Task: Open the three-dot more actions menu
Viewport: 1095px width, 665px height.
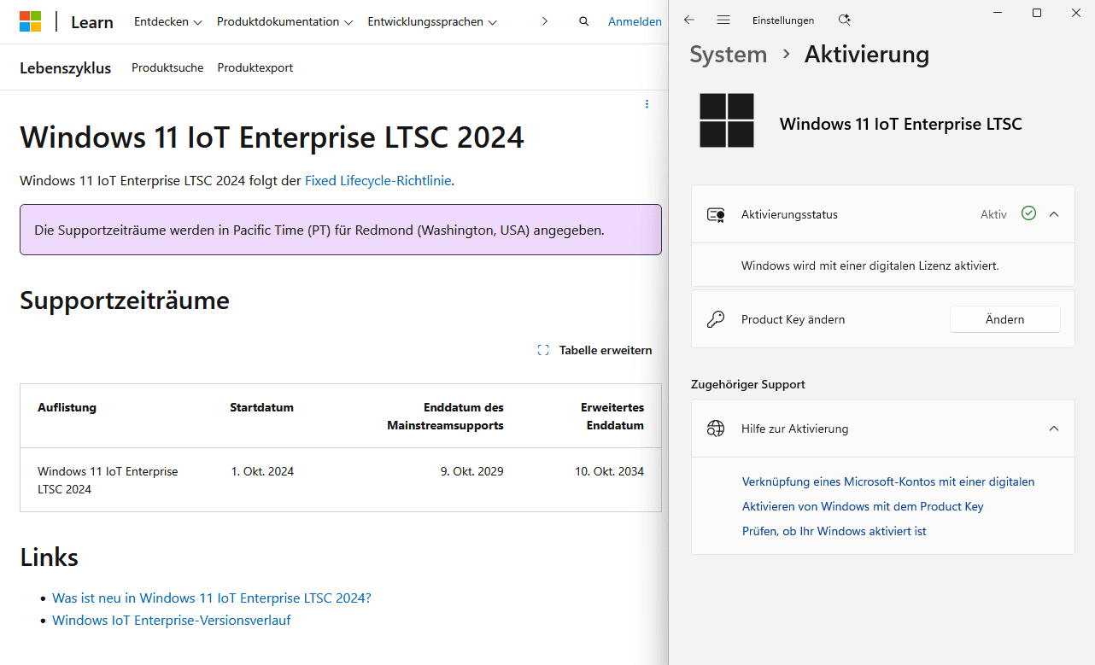Action: (x=647, y=104)
